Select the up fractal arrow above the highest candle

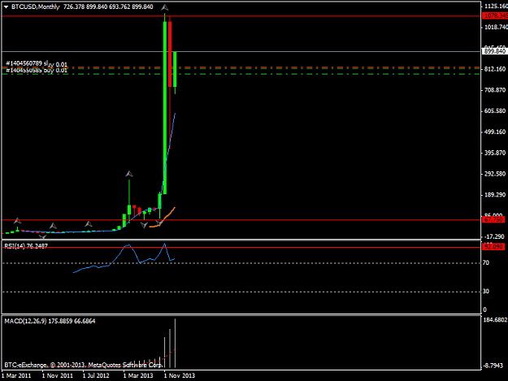pyautogui.click(x=165, y=7)
